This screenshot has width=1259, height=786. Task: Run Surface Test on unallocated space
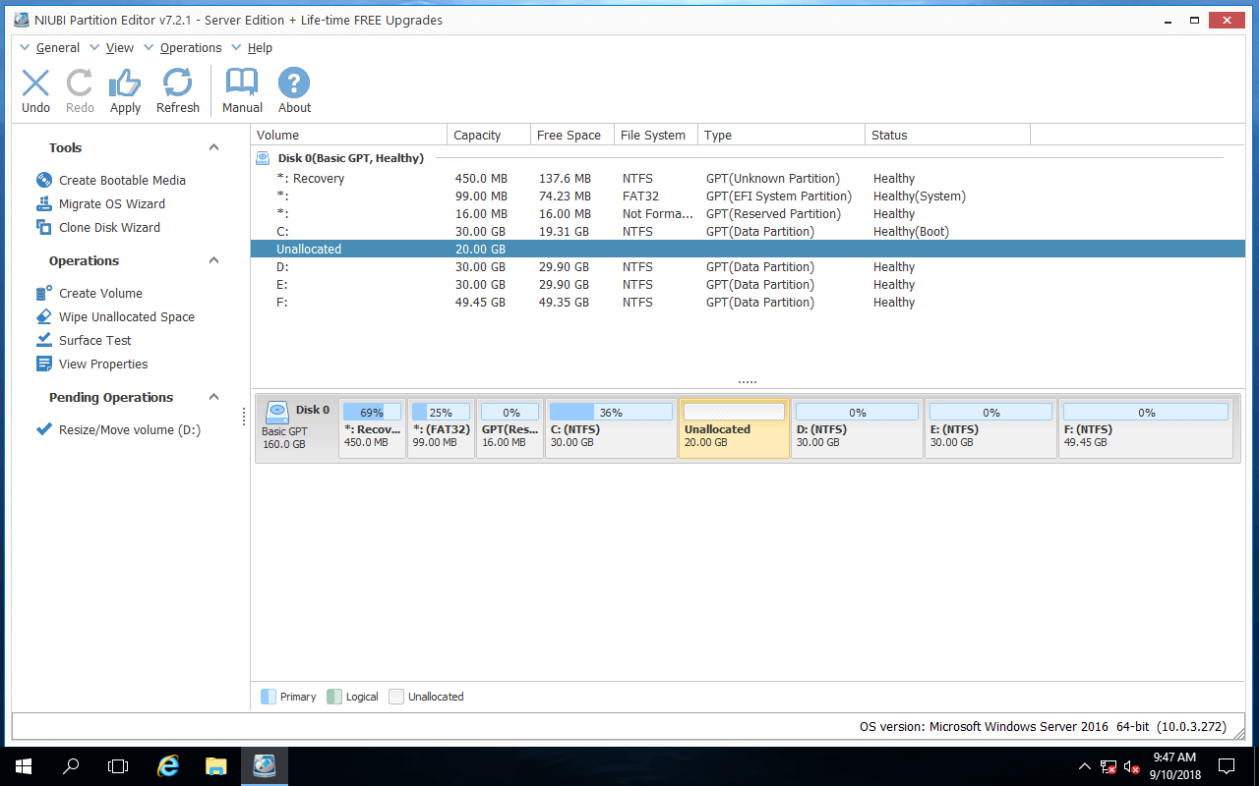pos(94,341)
